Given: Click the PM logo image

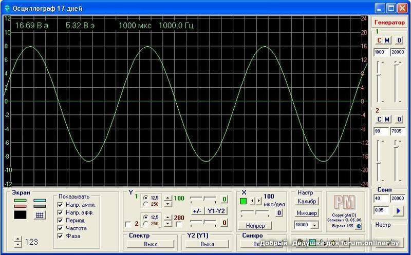Looking at the screenshot, I should pos(344,202).
